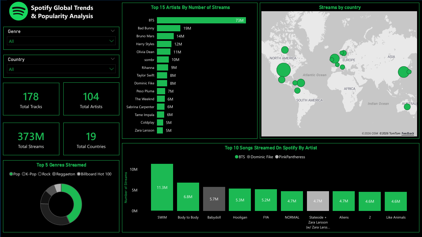
Task: Click the Hooligan 5.3M column
Action: [x=240, y=200]
